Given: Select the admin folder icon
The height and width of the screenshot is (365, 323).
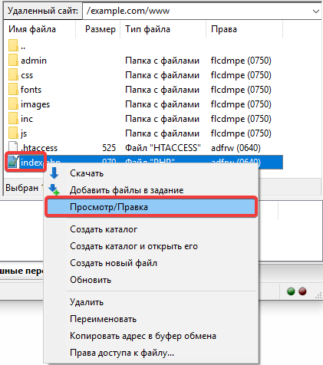Looking at the screenshot, I should pos(13,60).
